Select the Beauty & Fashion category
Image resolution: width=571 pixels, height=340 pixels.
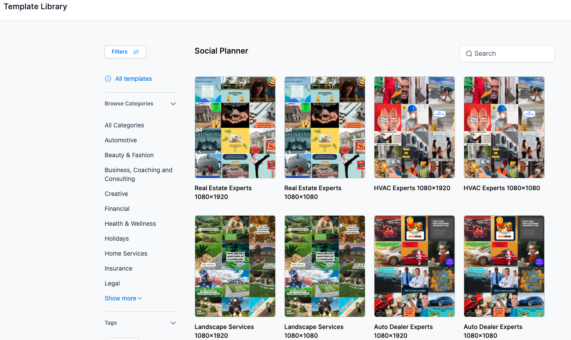(129, 155)
